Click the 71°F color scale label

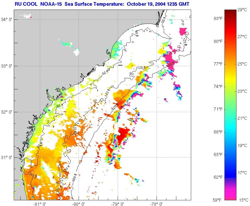coord(218,109)
